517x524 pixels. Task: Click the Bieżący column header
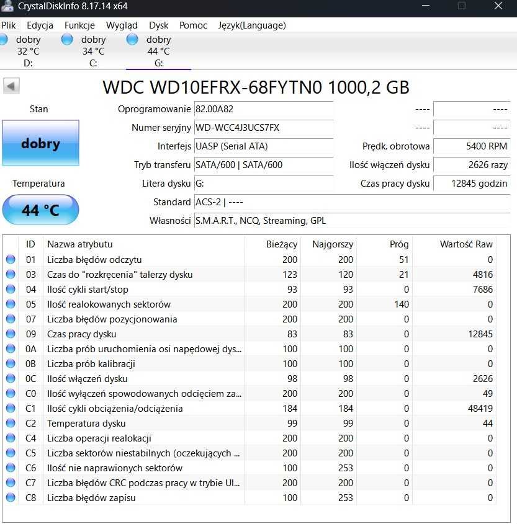[x=273, y=244]
